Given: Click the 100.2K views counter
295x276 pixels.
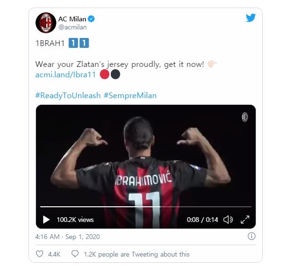Looking at the screenshot, I should pyautogui.click(x=75, y=220).
